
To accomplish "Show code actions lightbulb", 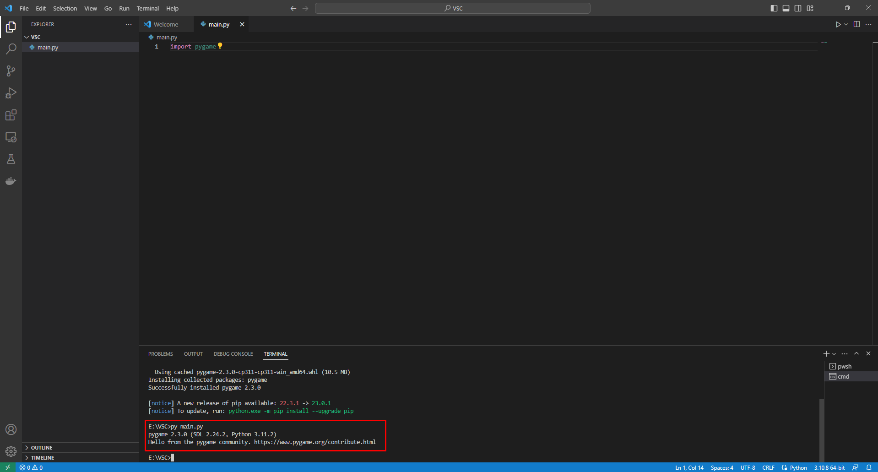I will (x=220, y=46).
